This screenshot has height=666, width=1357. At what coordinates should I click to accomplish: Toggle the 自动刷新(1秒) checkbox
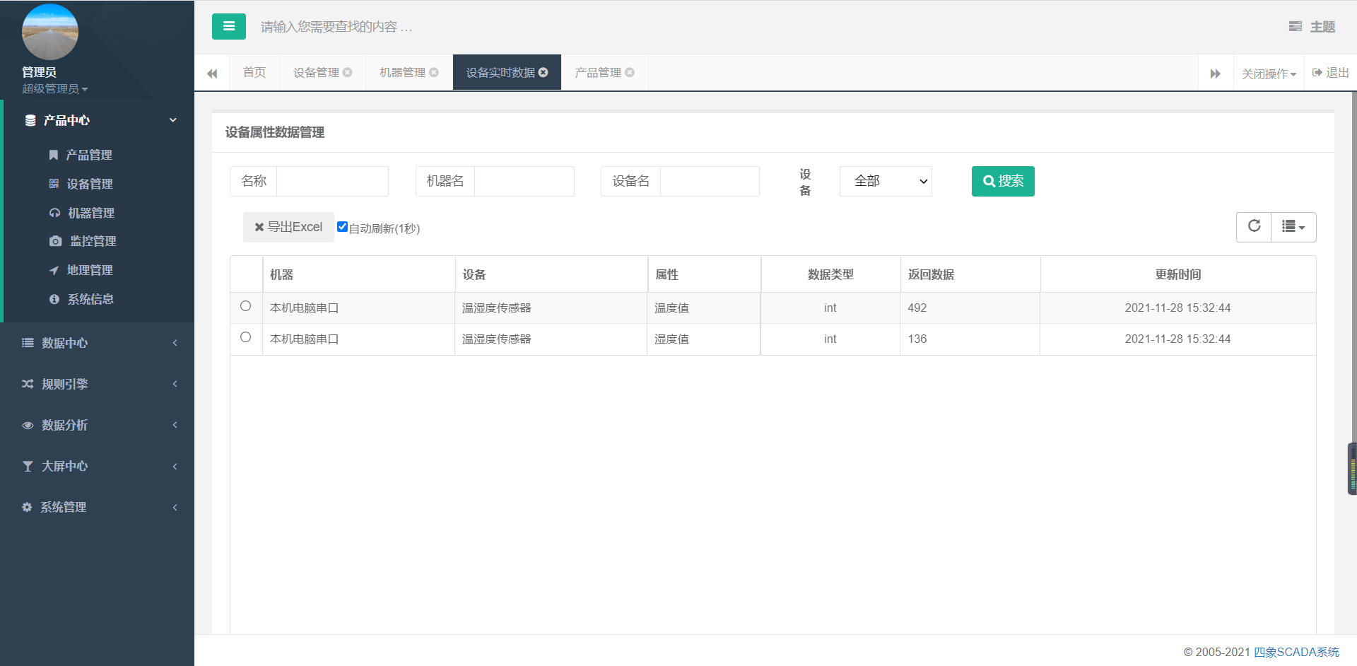pyautogui.click(x=342, y=227)
